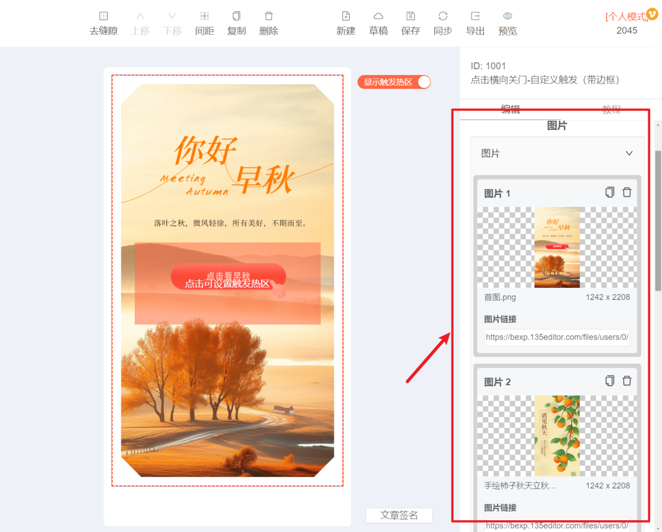Click the 导出 export icon

pyautogui.click(x=475, y=16)
